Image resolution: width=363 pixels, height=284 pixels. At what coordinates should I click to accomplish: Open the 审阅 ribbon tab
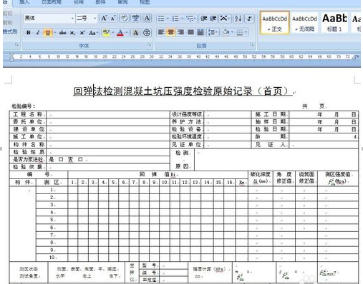tap(122, 2)
